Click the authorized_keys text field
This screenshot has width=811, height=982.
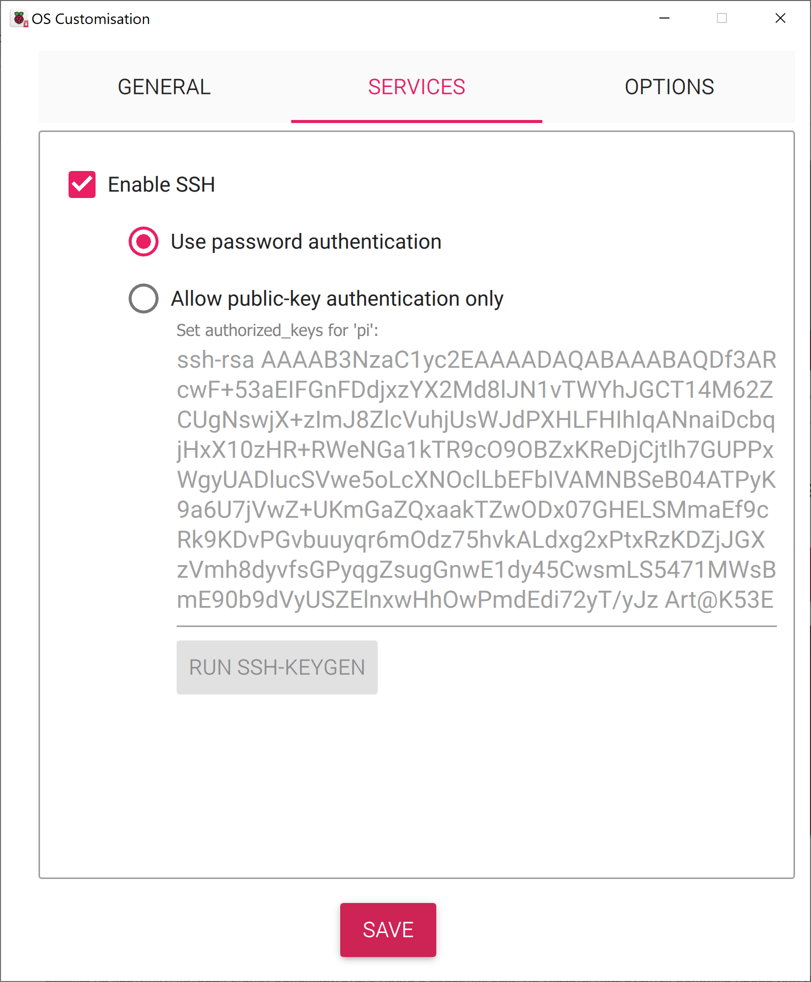[x=476, y=480]
